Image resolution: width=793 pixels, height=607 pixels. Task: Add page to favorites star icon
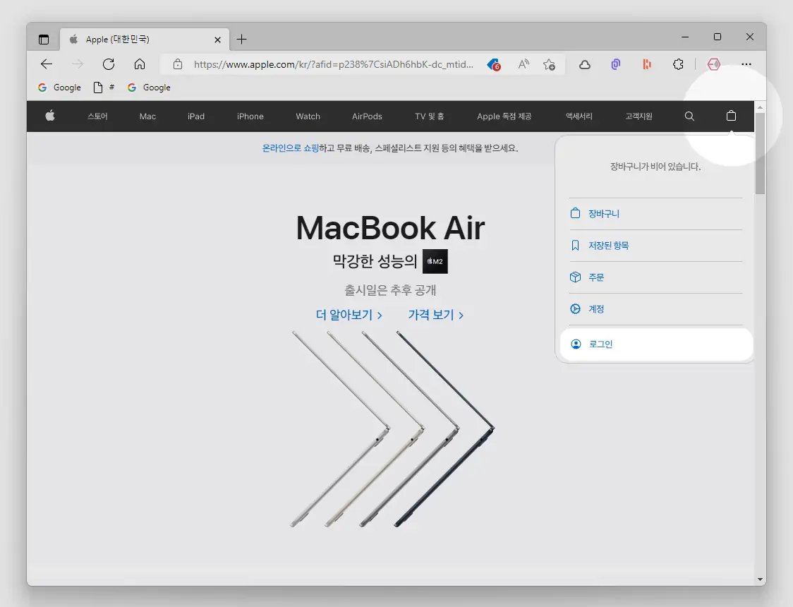[549, 64]
